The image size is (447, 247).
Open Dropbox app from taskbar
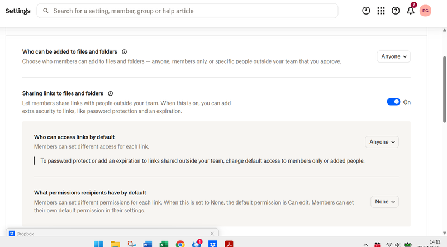213,244
